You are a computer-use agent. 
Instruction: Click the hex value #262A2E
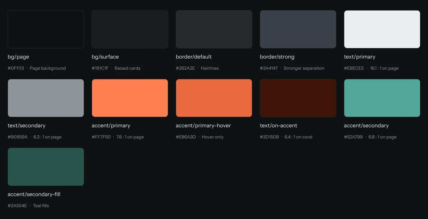coord(185,68)
